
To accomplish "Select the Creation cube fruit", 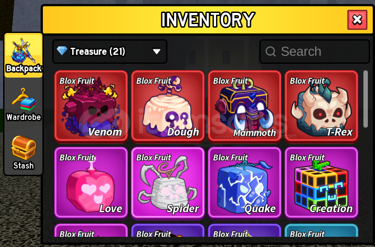I will [x=321, y=183].
